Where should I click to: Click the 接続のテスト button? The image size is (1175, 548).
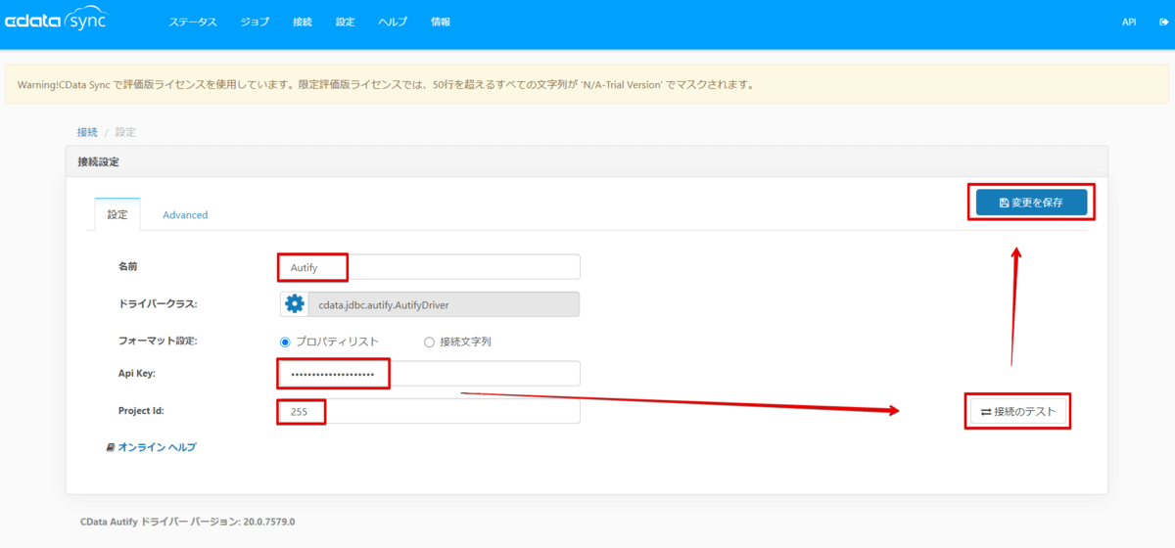1018,412
